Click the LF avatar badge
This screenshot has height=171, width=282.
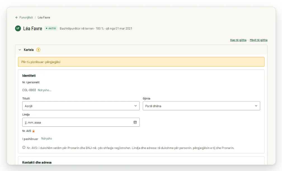pos(18,28)
